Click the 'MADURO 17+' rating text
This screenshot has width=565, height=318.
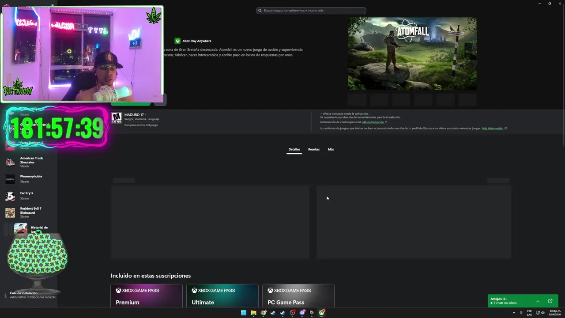pos(135,115)
